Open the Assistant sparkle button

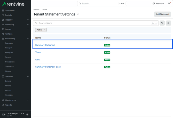pyautogui.click(x=158, y=4)
